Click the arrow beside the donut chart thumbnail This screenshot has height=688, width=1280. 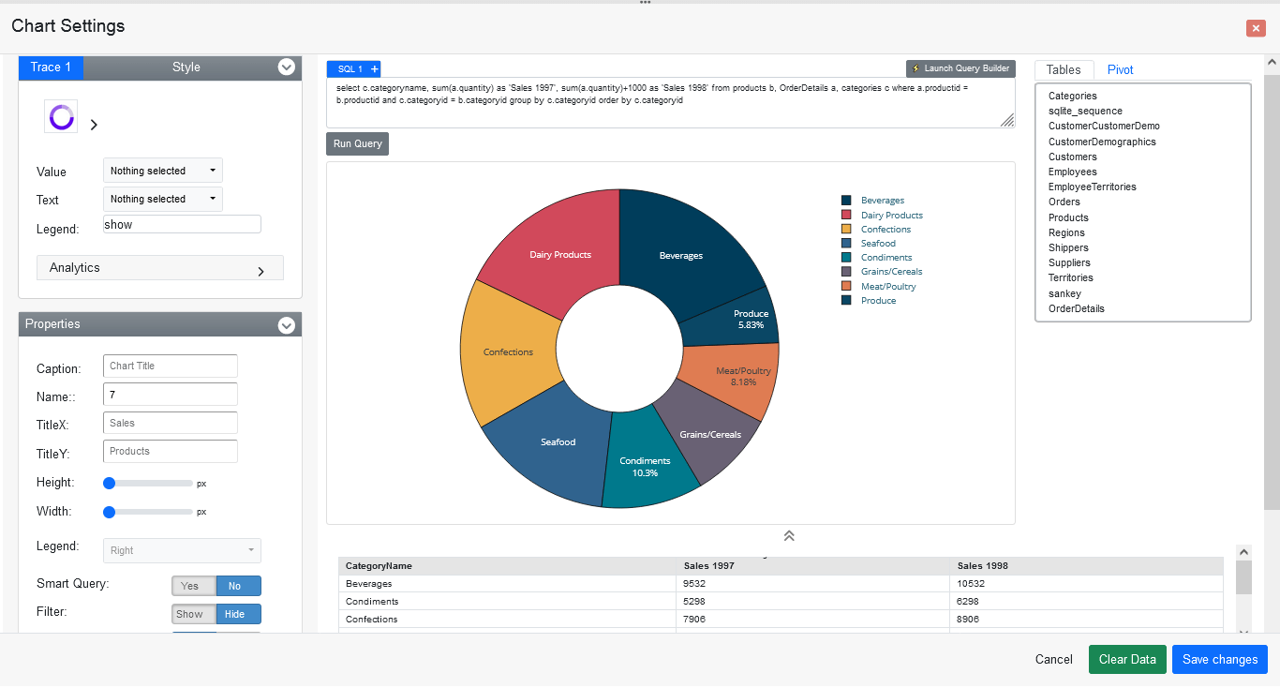(x=93, y=122)
